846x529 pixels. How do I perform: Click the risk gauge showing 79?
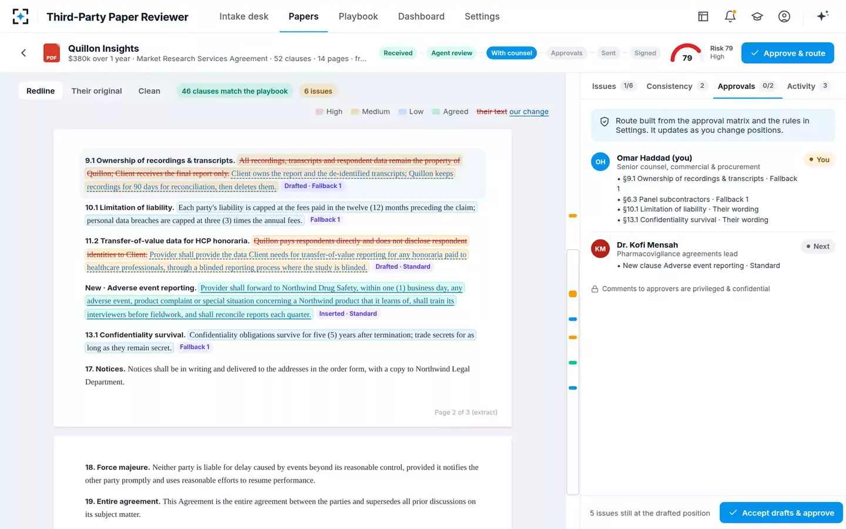tap(687, 53)
